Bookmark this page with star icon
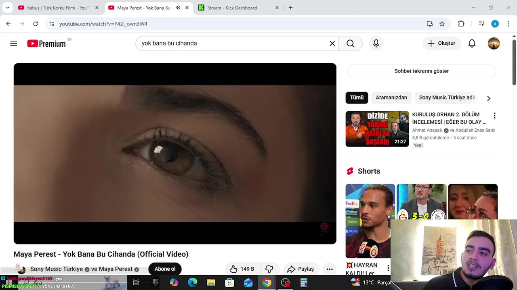Viewport: 517px width, 290px height. pyautogui.click(x=442, y=24)
